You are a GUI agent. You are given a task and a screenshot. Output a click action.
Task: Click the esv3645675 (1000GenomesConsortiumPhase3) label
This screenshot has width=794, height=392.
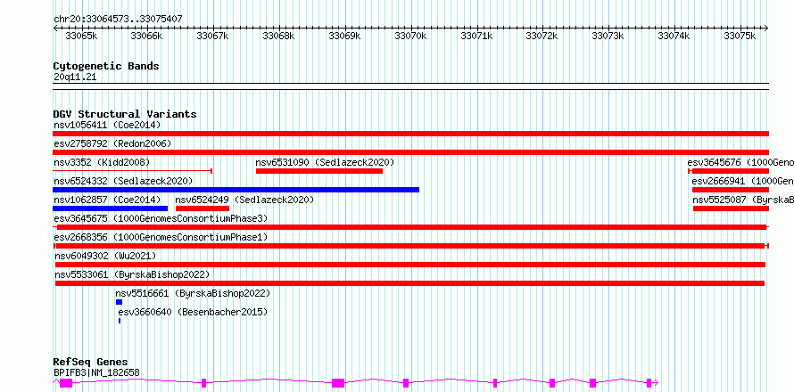tap(161, 218)
